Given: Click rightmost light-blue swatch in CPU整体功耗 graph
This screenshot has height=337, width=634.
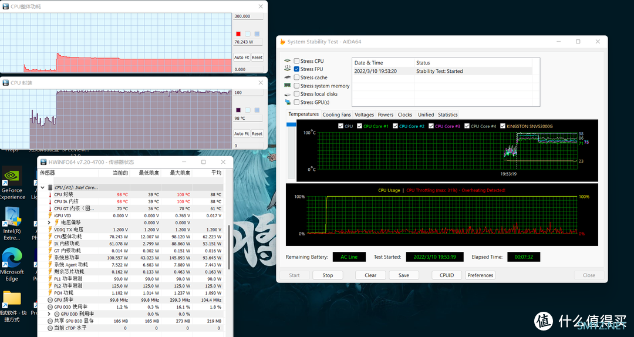Looking at the screenshot, I should (257, 34).
